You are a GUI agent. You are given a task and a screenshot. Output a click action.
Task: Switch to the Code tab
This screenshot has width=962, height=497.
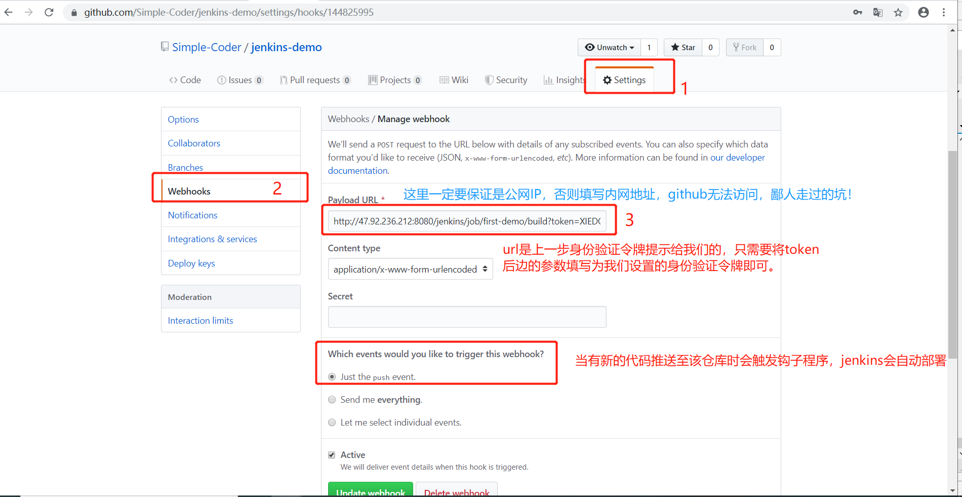click(x=185, y=80)
